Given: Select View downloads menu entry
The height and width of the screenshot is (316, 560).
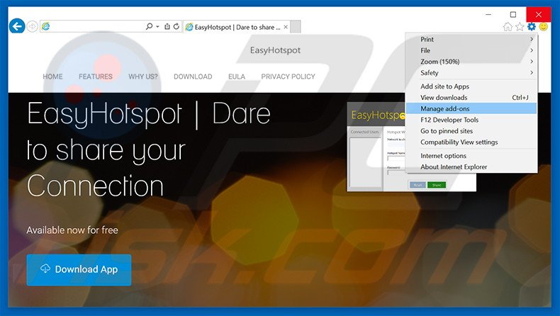Looking at the screenshot, I should (471, 98).
